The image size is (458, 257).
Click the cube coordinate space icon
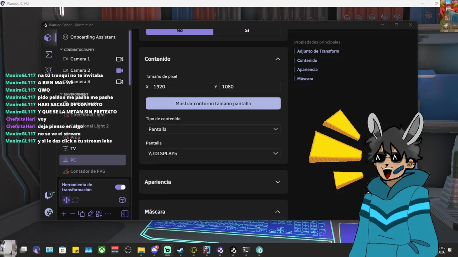[x=122, y=200]
